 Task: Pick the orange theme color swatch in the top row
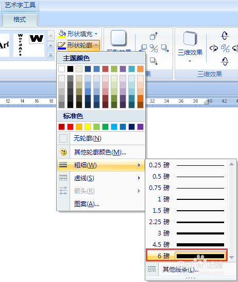140,69
